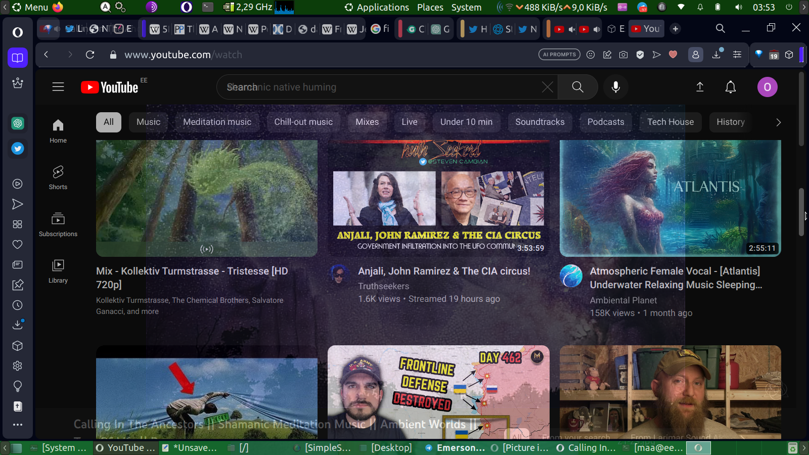Select the Music filter chip
Viewport: 809px width, 455px height.
click(x=149, y=122)
